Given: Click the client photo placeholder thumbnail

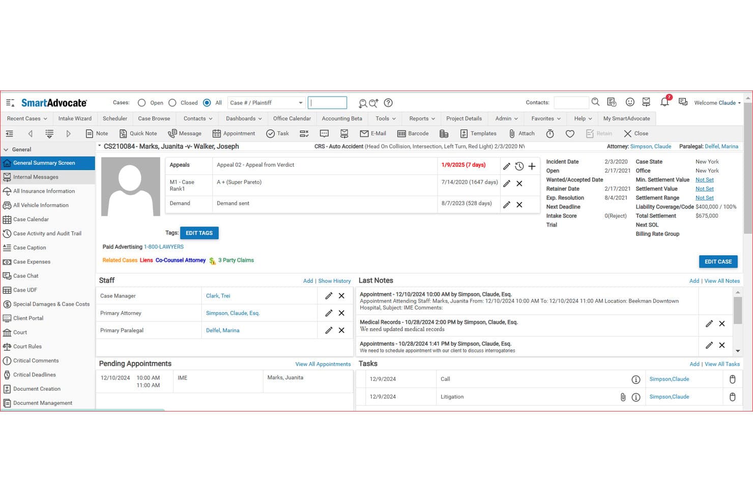Looking at the screenshot, I should (131, 187).
